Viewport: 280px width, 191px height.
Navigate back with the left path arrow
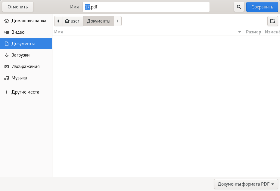click(x=58, y=21)
